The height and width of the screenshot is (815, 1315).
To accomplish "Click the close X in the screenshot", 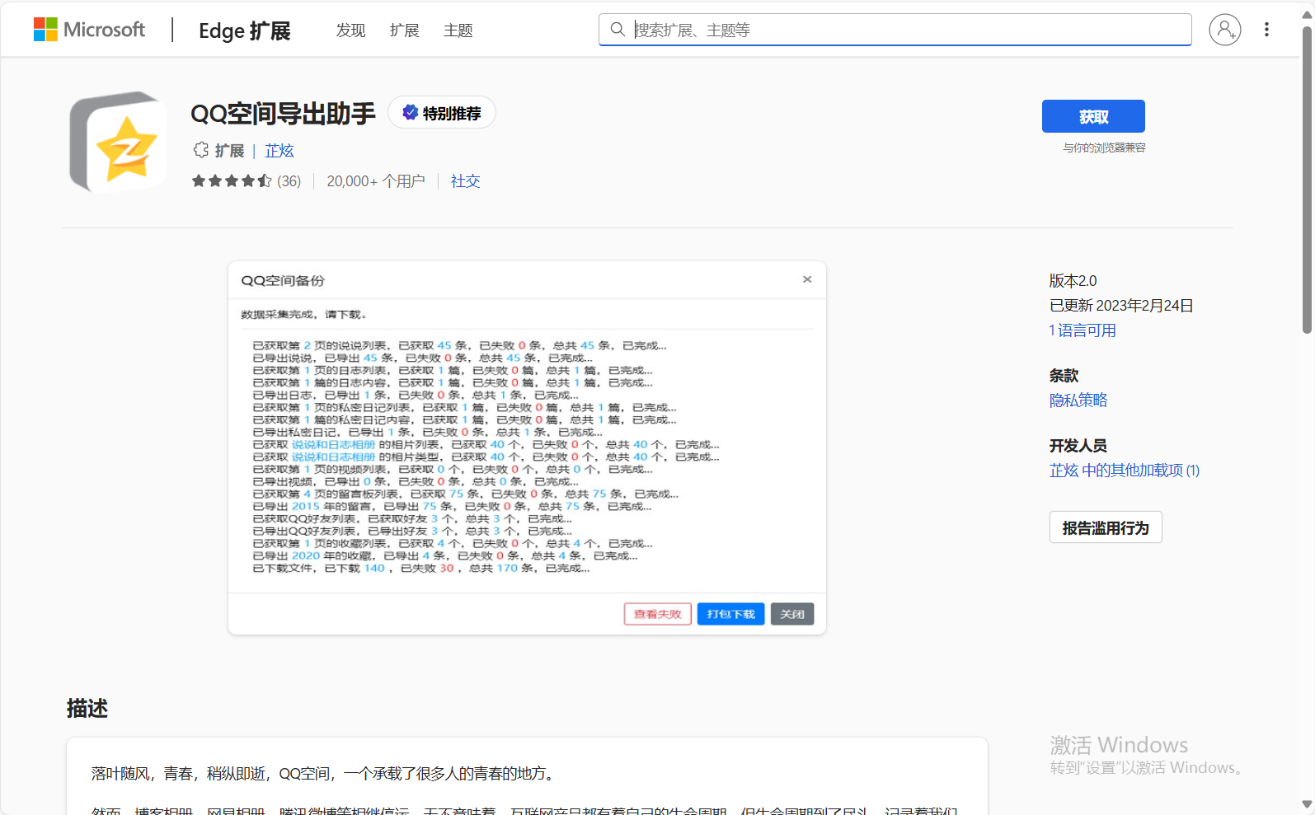I will (x=807, y=279).
